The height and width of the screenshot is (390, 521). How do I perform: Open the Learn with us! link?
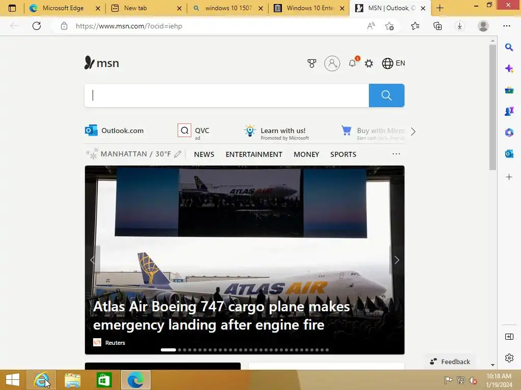[276, 132]
